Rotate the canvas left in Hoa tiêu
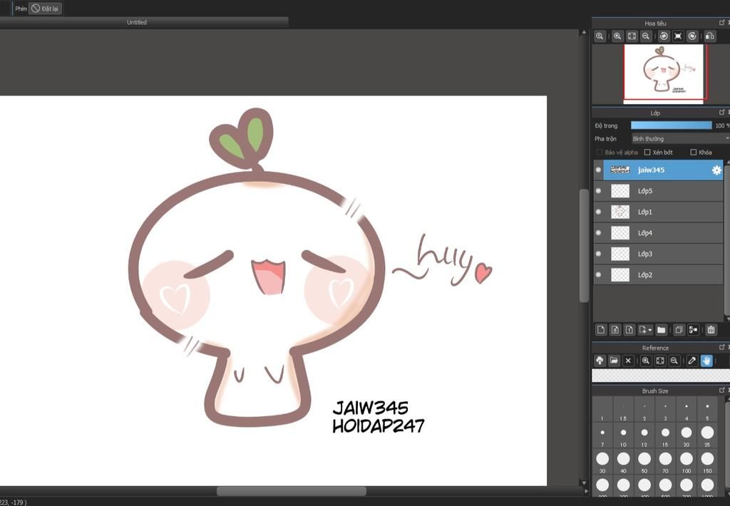Screen dimensions: 730x506 click(x=664, y=36)
